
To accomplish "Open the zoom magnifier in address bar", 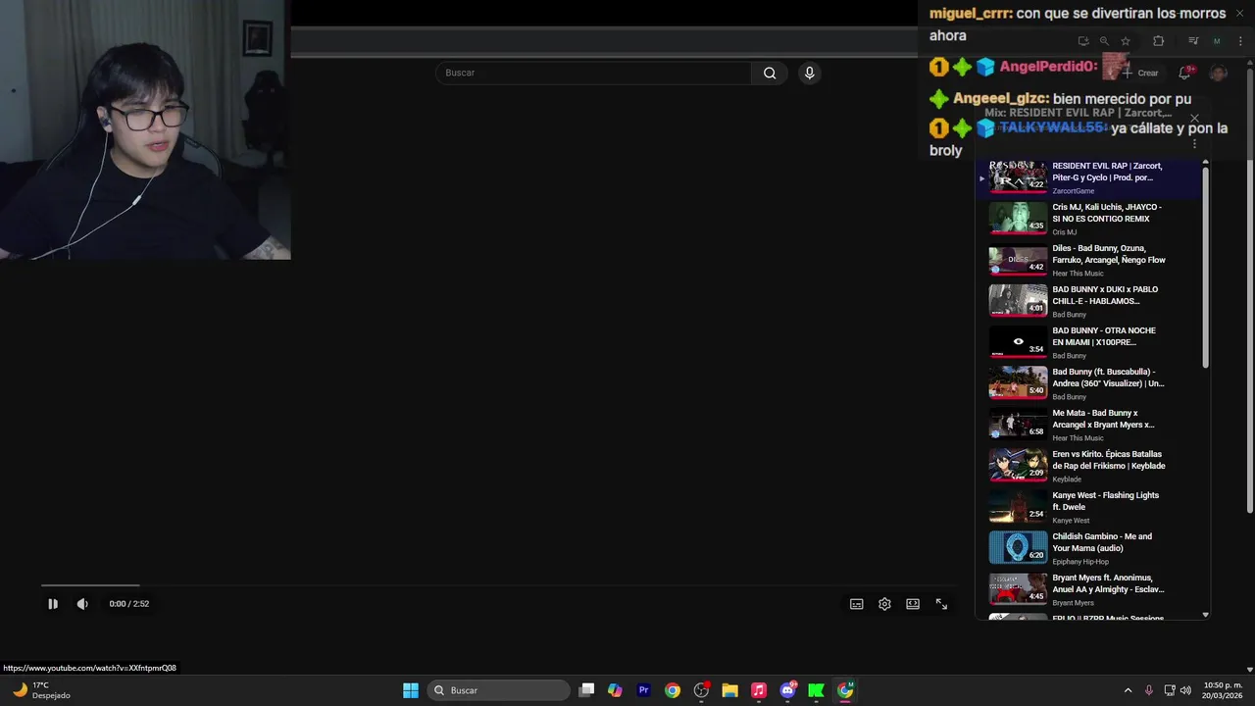I will click(x=1104, y=41).
